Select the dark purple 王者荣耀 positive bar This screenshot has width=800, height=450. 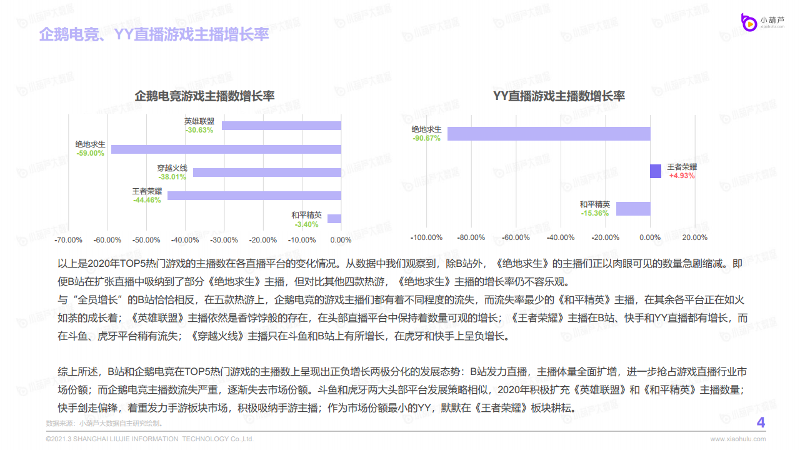click(x=656, y=171)
